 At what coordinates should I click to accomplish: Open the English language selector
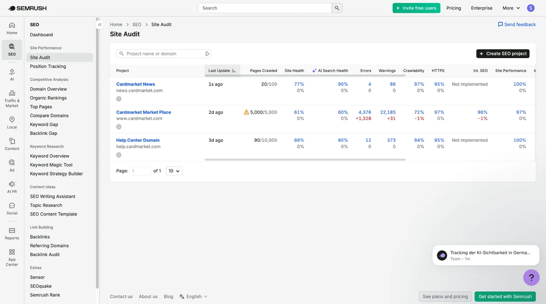tap(193, 297)
